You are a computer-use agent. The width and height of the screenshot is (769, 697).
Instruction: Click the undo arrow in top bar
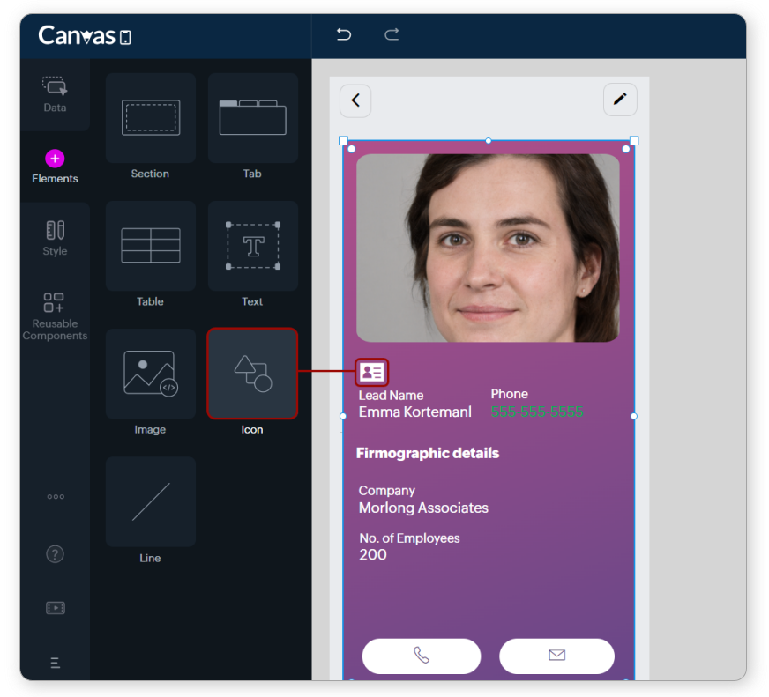344,34
